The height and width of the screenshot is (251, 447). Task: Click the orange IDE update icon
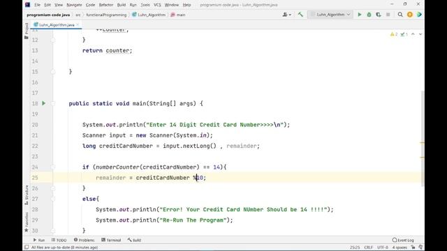tap(410, 15)
